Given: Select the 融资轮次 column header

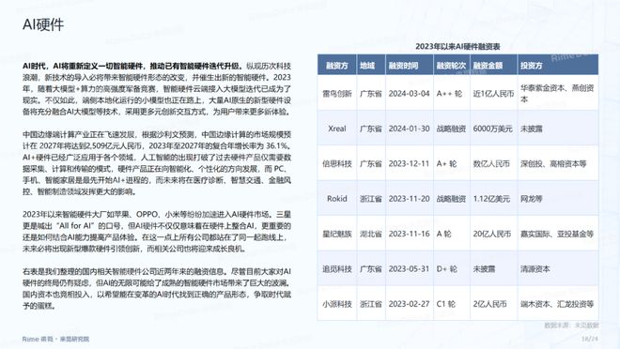Looking at the screenshot, I should [451, 65].
